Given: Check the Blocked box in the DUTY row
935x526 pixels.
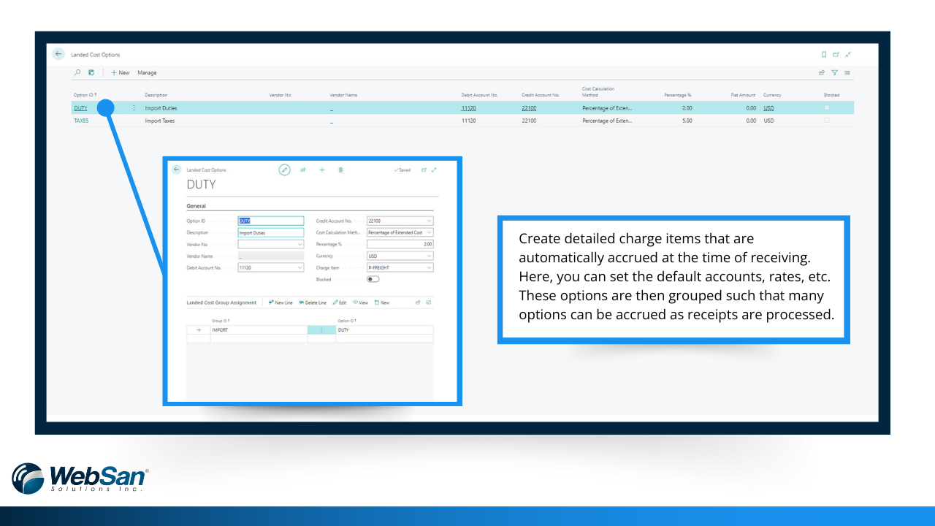Looking at the screenshot, I should click(x=827, y=108).
